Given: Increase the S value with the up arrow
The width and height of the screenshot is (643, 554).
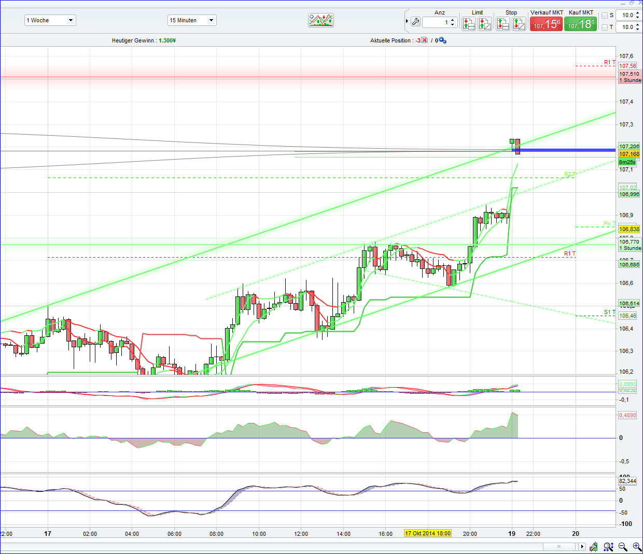Looking at the screenshot, I should [x=638, y=13].
